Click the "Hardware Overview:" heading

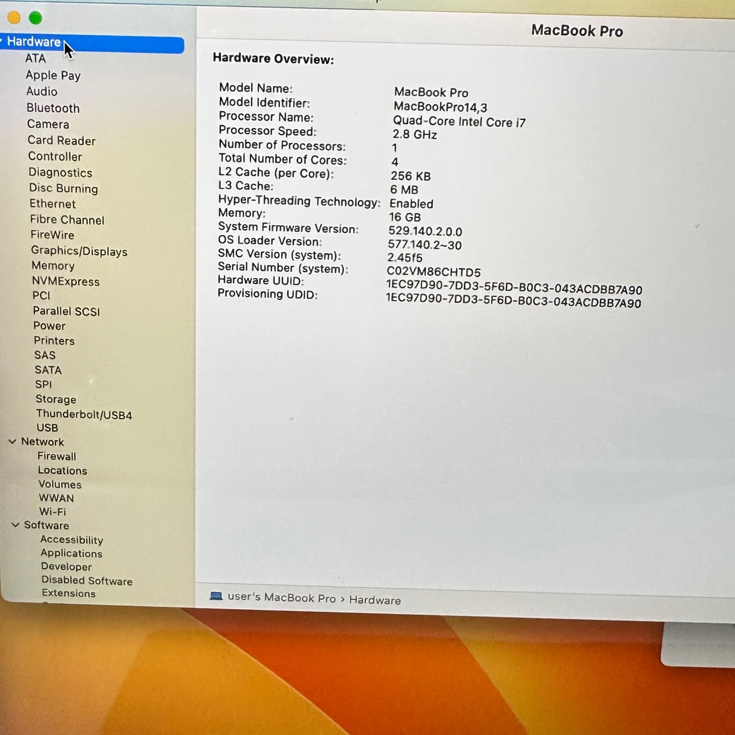click(x=273, y=58)
